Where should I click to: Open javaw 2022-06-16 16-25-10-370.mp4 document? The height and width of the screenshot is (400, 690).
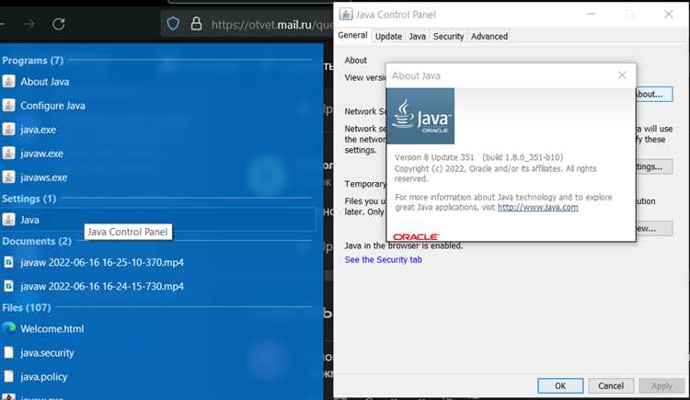102,262
